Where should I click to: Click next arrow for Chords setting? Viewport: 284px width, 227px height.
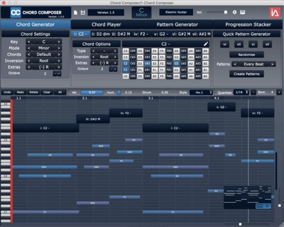[59, 54]
